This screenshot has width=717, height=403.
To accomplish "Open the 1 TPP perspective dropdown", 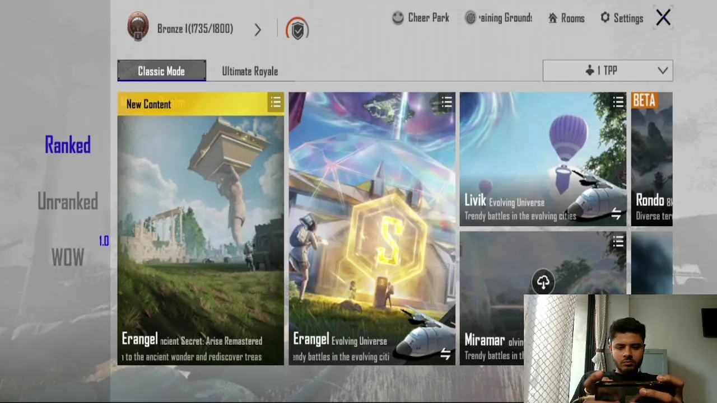I will pyautogui.click(x=608, y=71).
